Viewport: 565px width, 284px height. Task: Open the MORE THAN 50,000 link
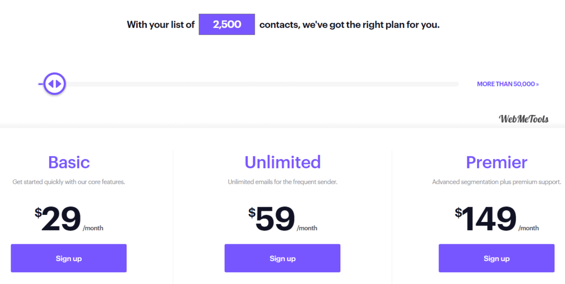tap(508, 84)
